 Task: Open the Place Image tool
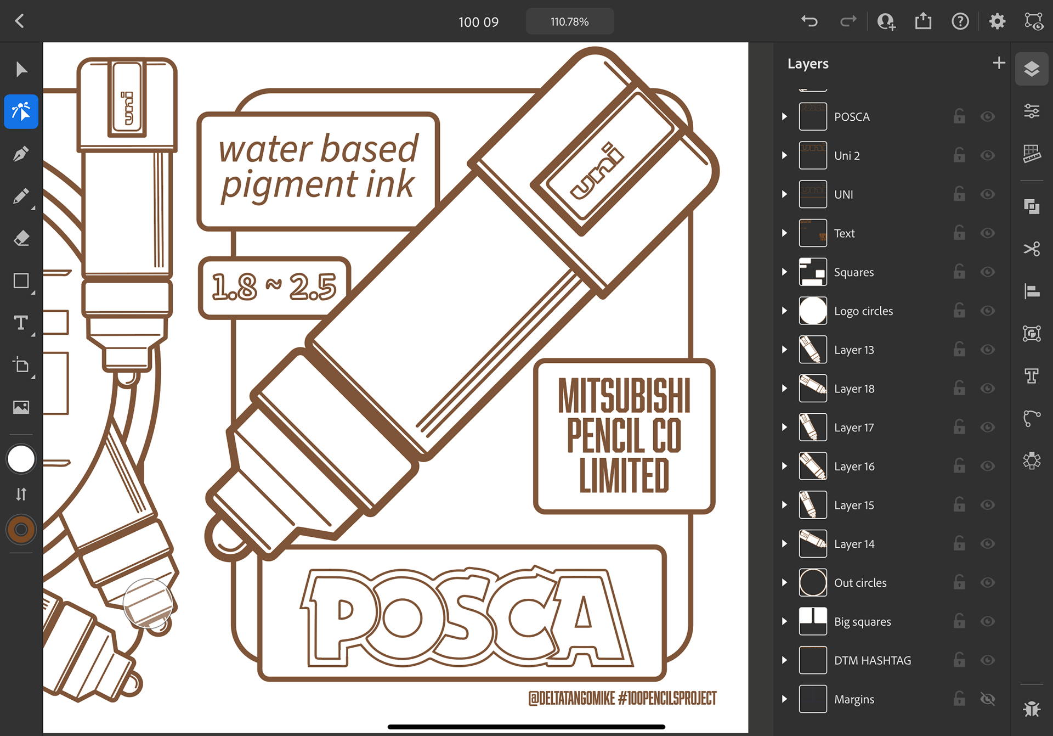(21, 407)
